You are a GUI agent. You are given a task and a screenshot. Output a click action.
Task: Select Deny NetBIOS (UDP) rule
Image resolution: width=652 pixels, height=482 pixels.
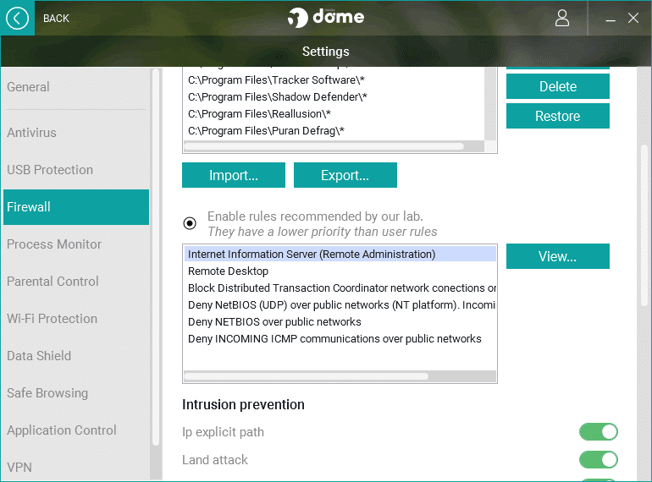coord(340,305)
